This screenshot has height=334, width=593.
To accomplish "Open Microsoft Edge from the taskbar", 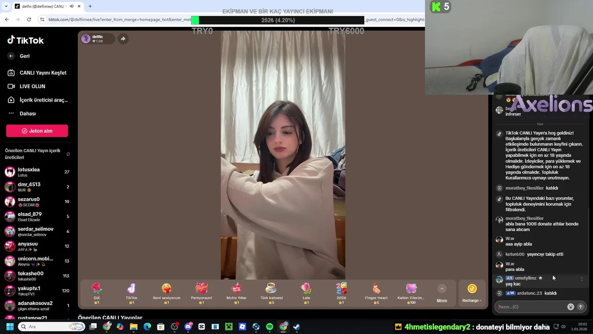I will coord(147,327).
